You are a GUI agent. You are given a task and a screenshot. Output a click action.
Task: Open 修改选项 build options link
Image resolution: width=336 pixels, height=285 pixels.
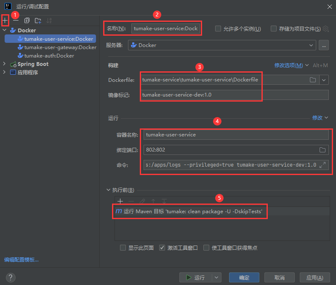(289, 65)
